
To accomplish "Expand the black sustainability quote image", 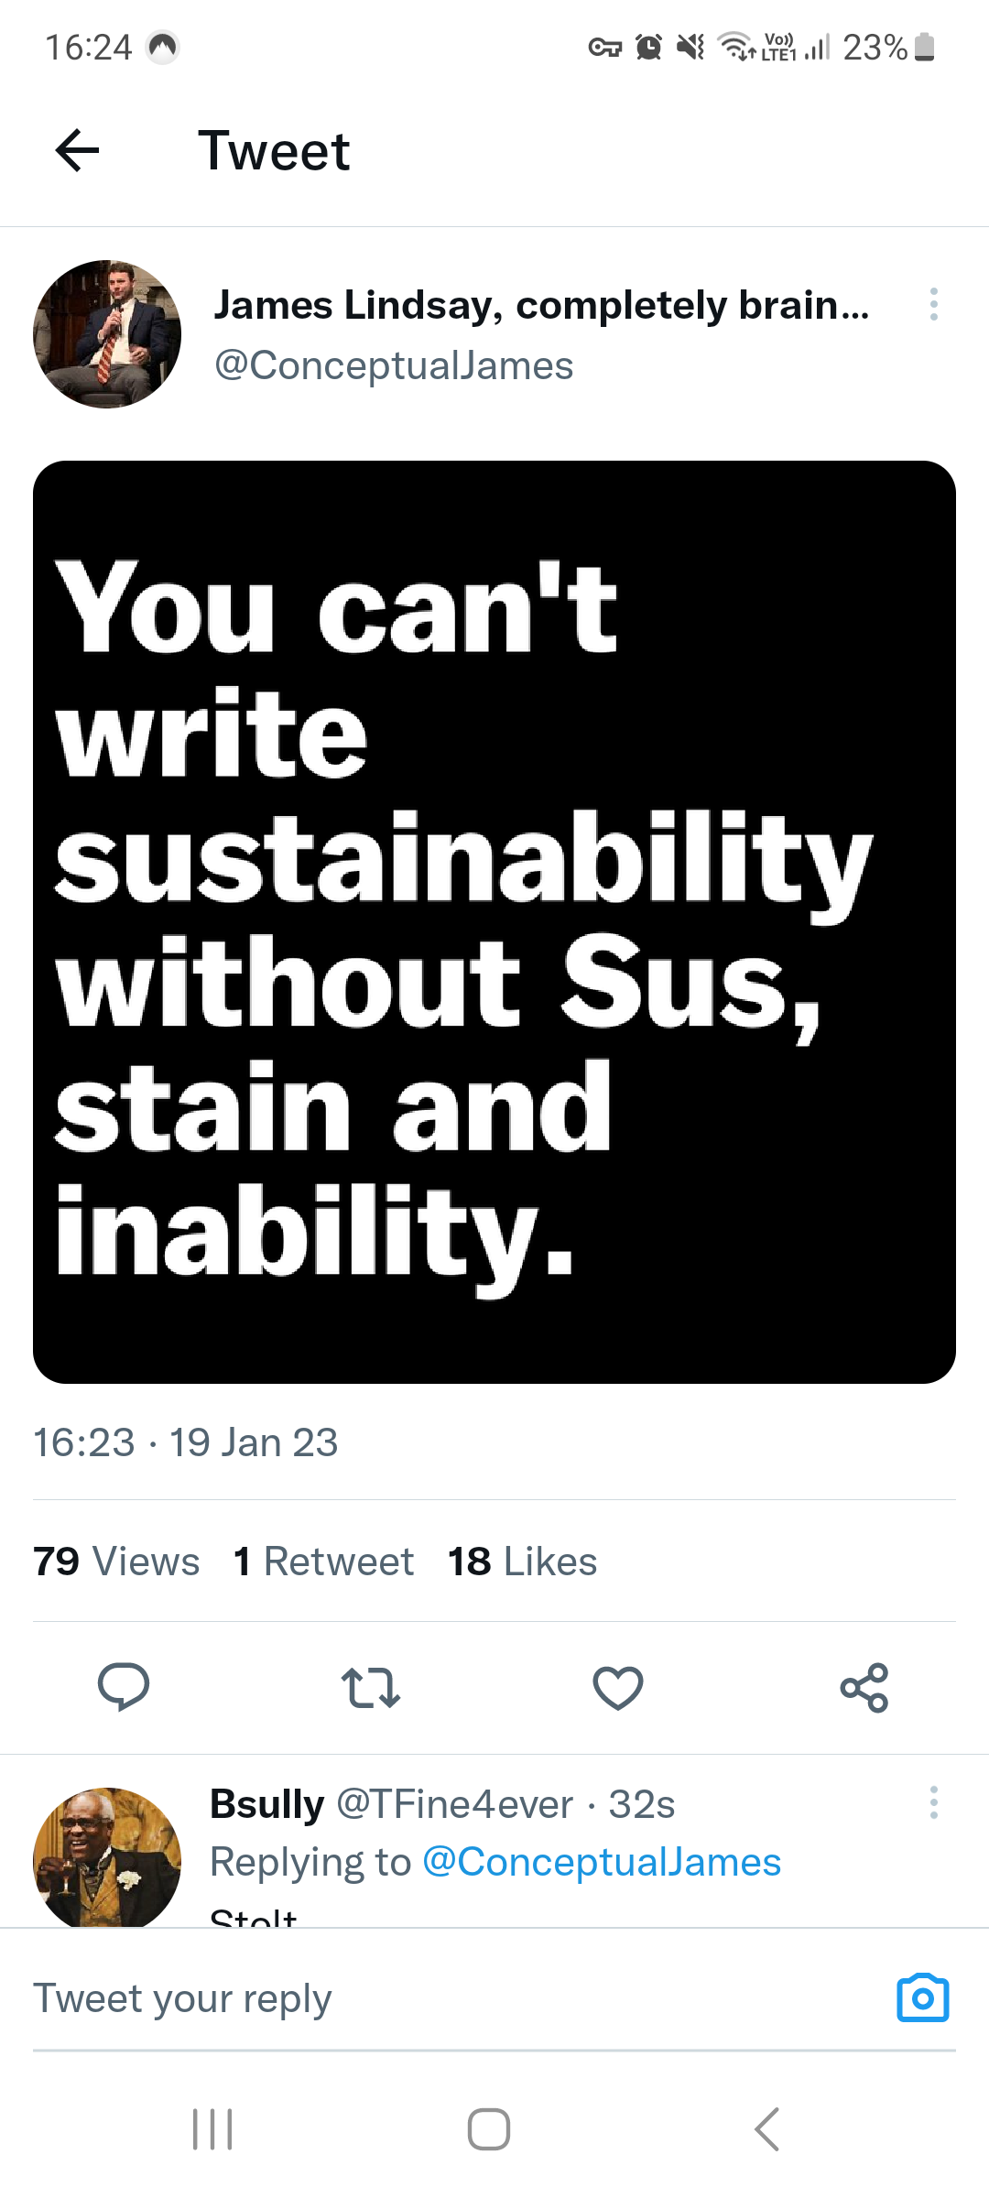I will click(494, 921).
